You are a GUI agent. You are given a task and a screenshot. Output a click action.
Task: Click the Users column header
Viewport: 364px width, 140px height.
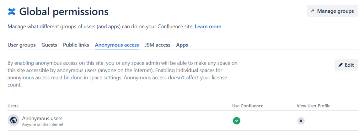[x=13, y=106]
